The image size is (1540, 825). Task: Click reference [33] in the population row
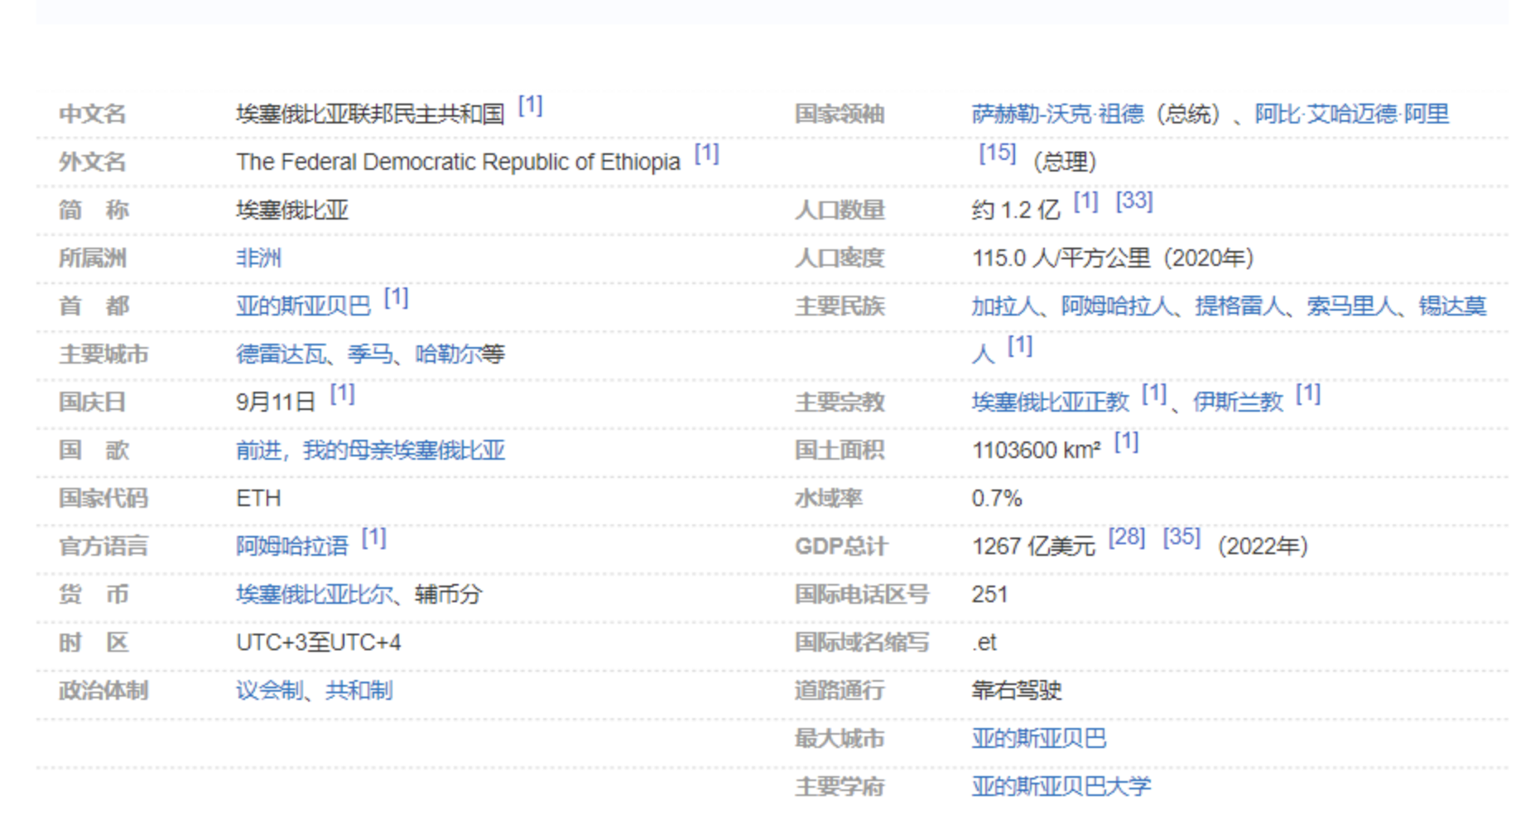[1133, 201]
